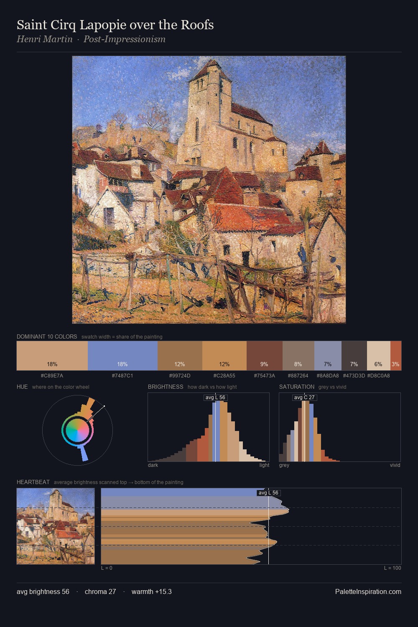
Task: Select the taupe #887264 swatch
Action: (x=298, y=356)
